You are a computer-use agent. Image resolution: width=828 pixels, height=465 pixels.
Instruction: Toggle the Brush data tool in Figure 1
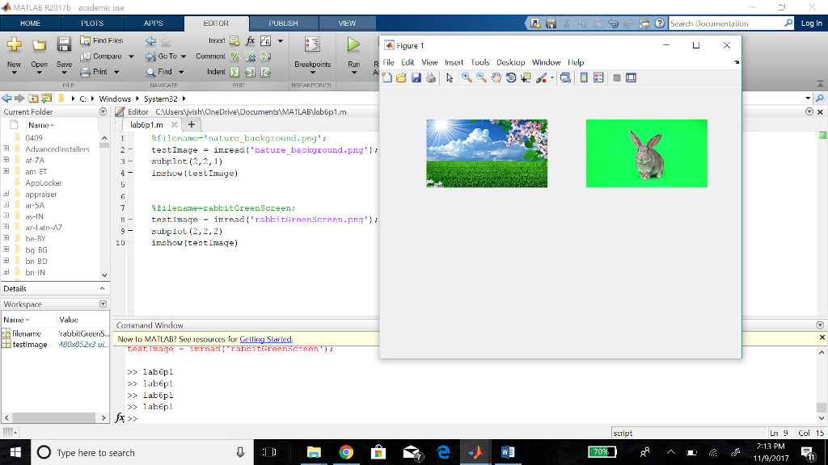(x=541, y=77)
